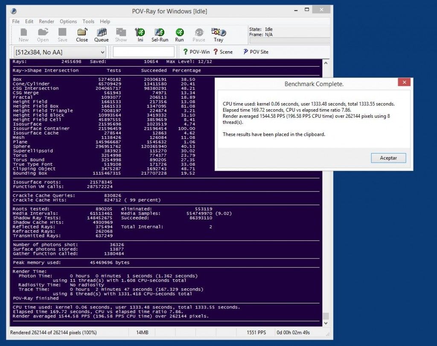
Task: Minimize the POV-Ray window
Action: pyautogui.click(x=296, y=11)
